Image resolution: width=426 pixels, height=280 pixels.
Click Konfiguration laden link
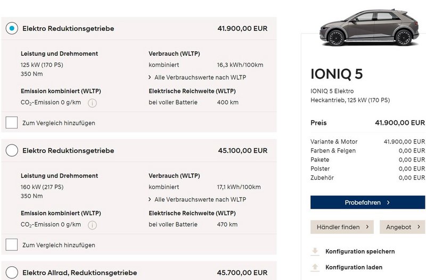pos(354,267)
